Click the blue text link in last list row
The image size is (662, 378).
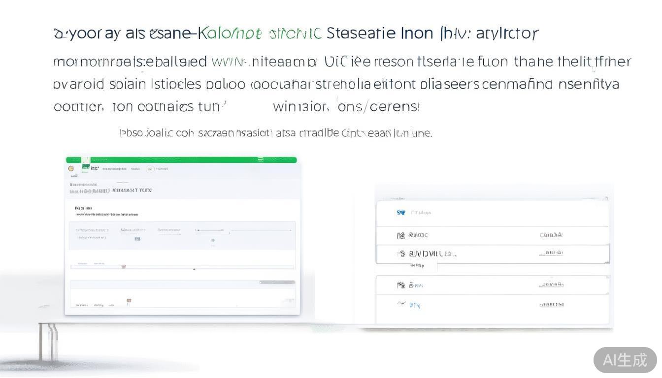click(415, 305)
